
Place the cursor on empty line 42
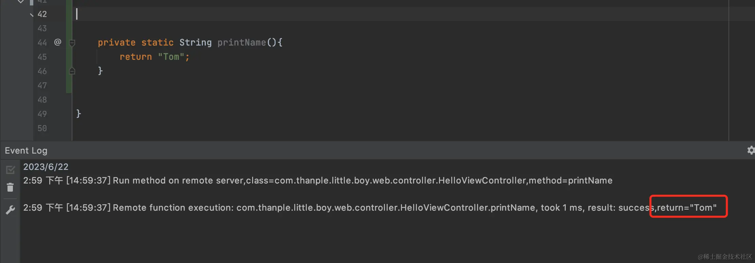(401, 14)
